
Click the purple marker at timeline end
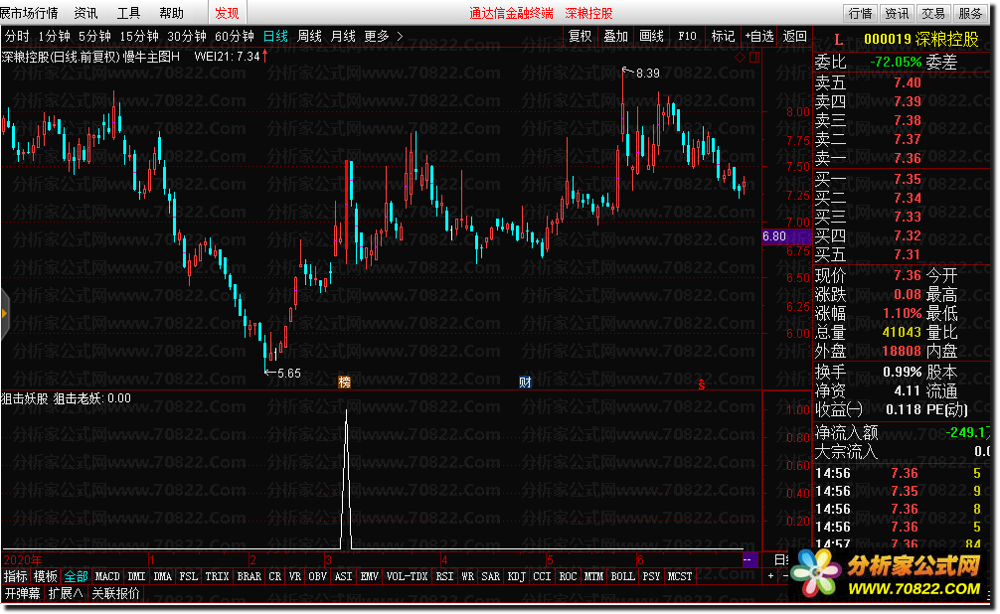750,559
